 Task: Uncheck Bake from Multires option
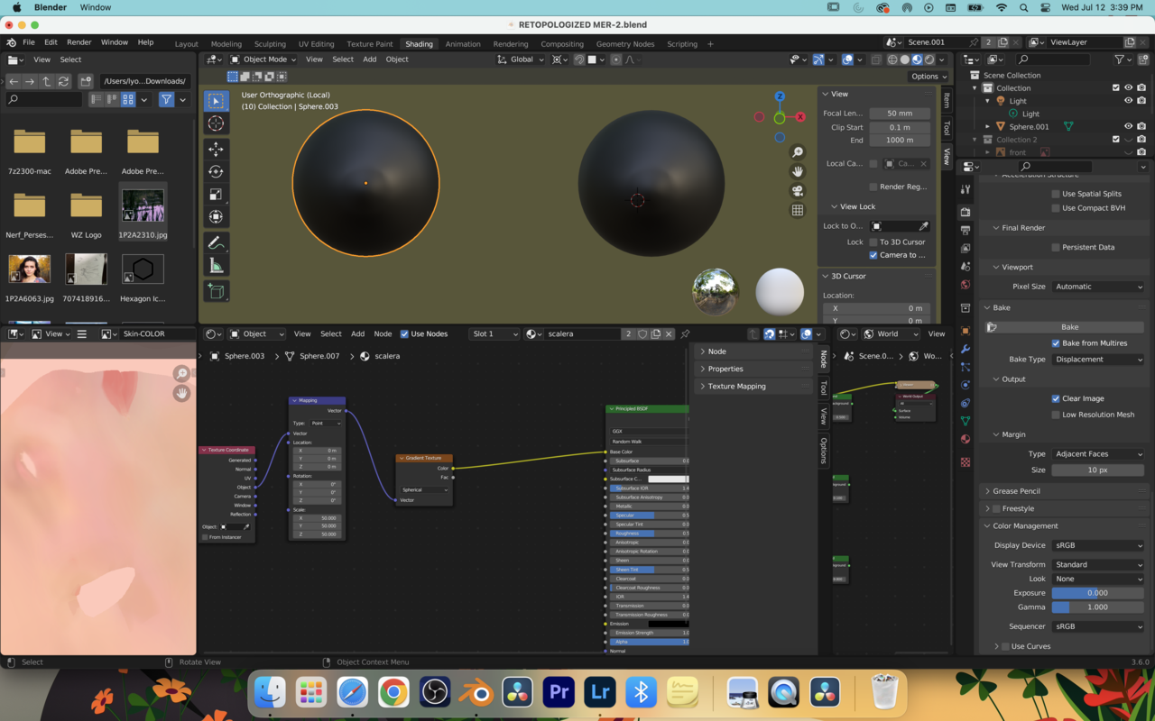(1056, 343)
